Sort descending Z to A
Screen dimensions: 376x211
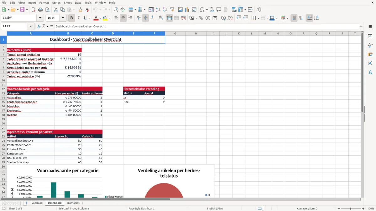tap(165, 10)
